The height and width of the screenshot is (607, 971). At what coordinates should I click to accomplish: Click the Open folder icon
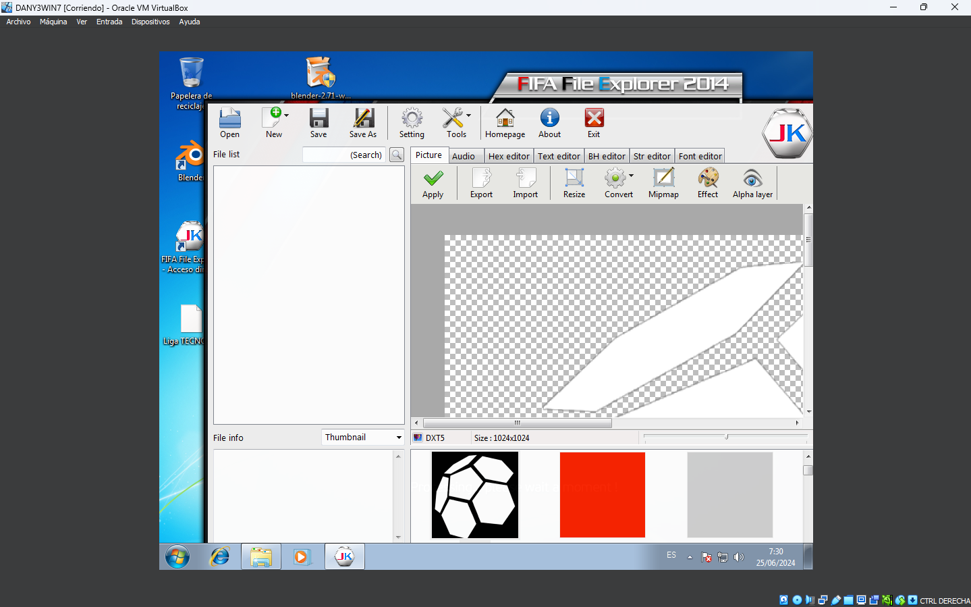(x=229, y=118)
